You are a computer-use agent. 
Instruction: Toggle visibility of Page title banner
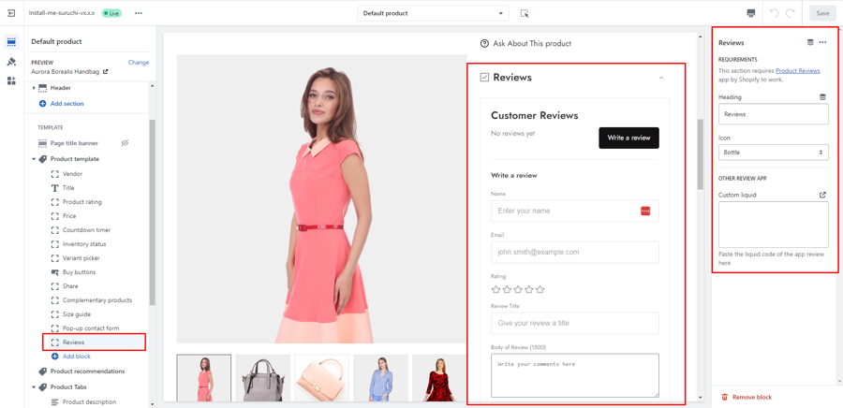(x=125, y=143)
